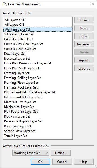This screenshot has width=97, height=168.
Task: Confirm with the OK button
Action: (x=40, y=162)
